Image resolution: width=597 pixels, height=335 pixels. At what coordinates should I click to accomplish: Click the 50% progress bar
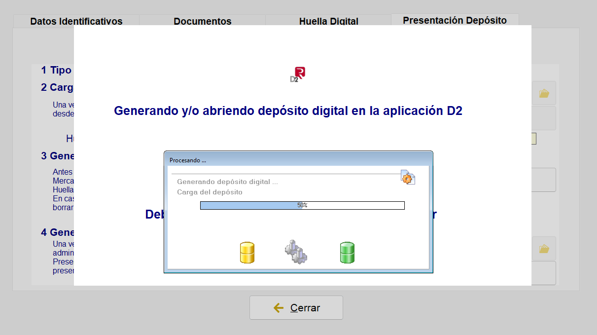click(302, 205)
